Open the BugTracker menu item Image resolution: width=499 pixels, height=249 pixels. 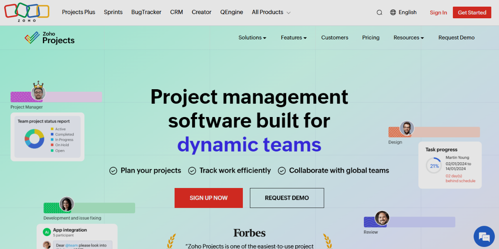(146, 12)
